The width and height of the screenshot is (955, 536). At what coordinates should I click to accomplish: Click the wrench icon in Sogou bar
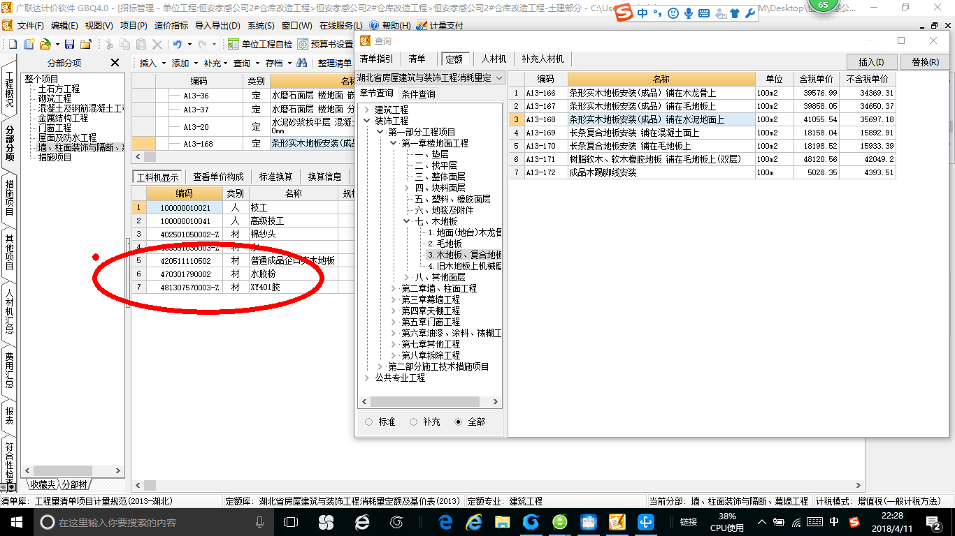750,13
